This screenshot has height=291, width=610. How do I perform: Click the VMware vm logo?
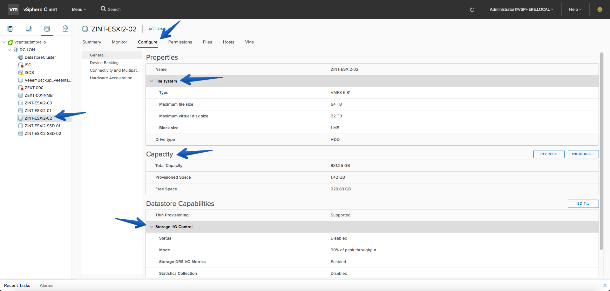[x=13, y=9]
